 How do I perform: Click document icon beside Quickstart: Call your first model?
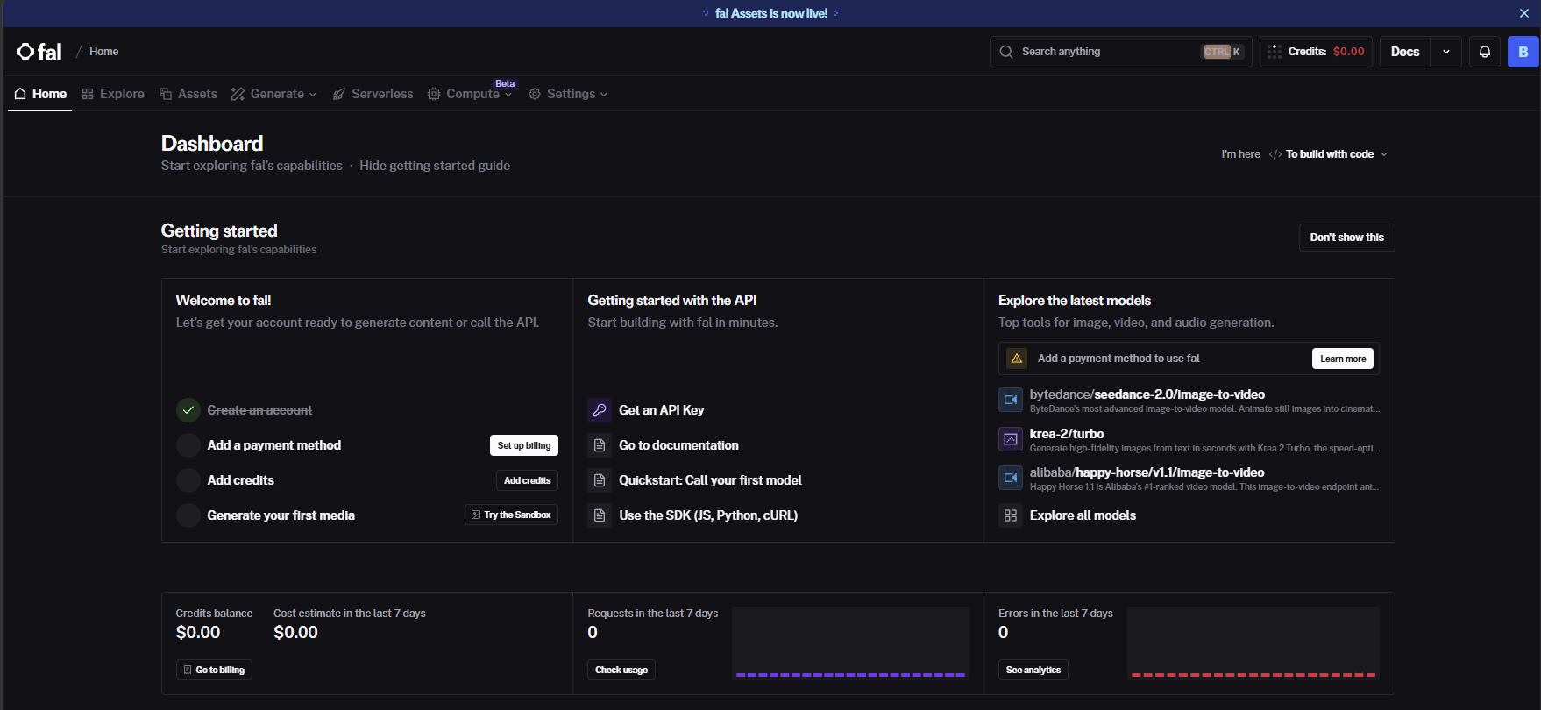tap(600, 480)
